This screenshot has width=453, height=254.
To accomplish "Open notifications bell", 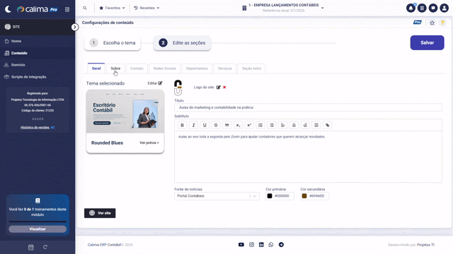I will 411,8.
